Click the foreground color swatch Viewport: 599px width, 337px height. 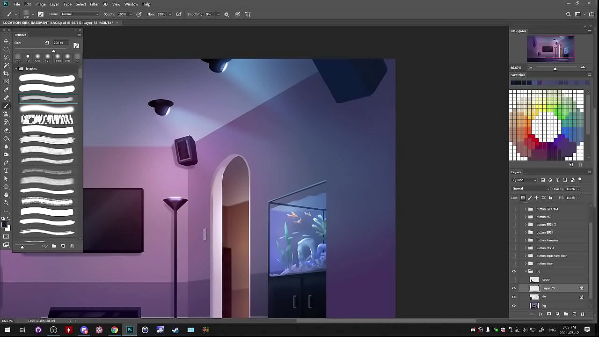click(4, 225)
